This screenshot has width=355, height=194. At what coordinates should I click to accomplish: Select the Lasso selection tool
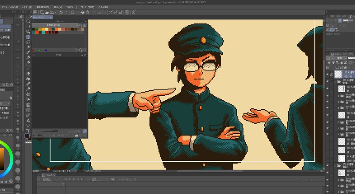coord(28,42)
